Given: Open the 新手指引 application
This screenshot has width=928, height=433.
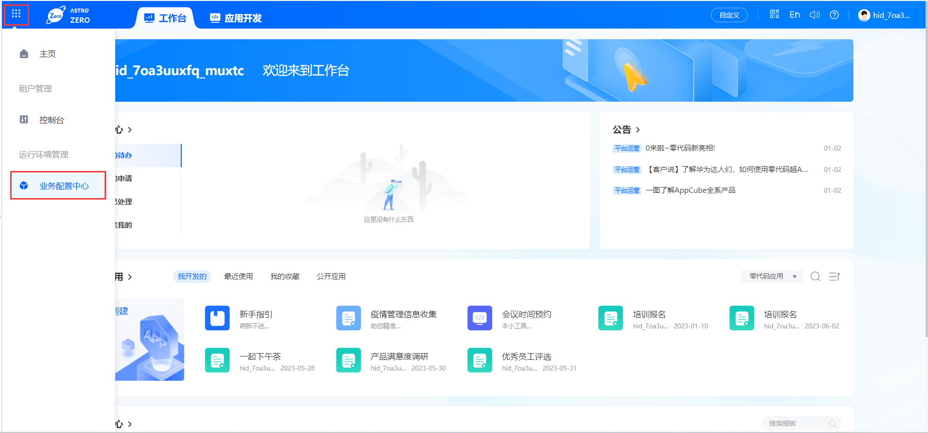Looking at the screenshot, I should [x=256, y=314].
